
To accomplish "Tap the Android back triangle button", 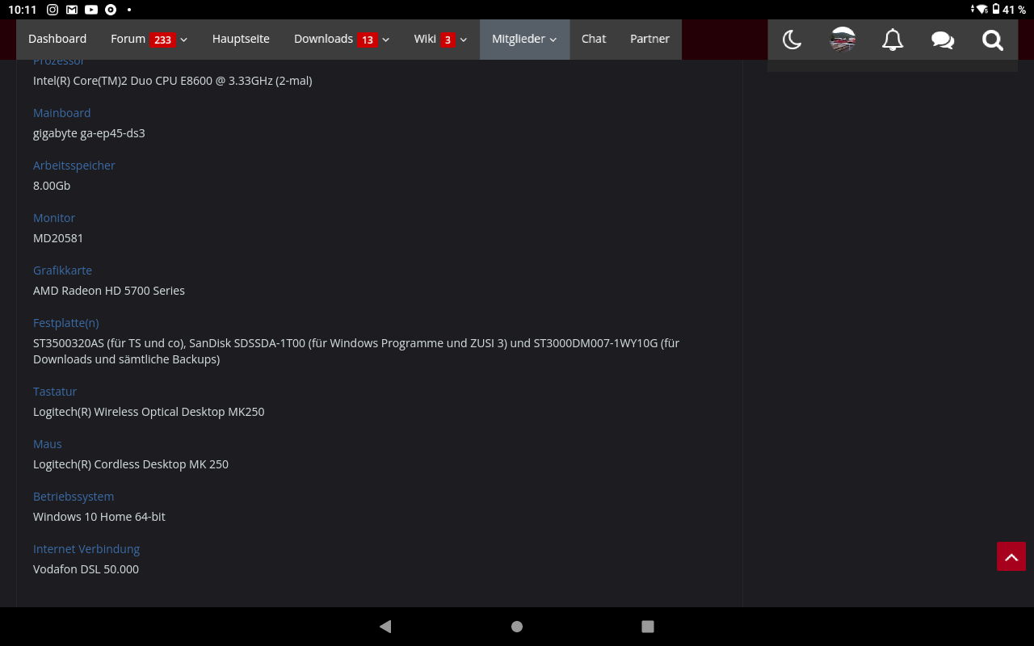I will [385, 627].
